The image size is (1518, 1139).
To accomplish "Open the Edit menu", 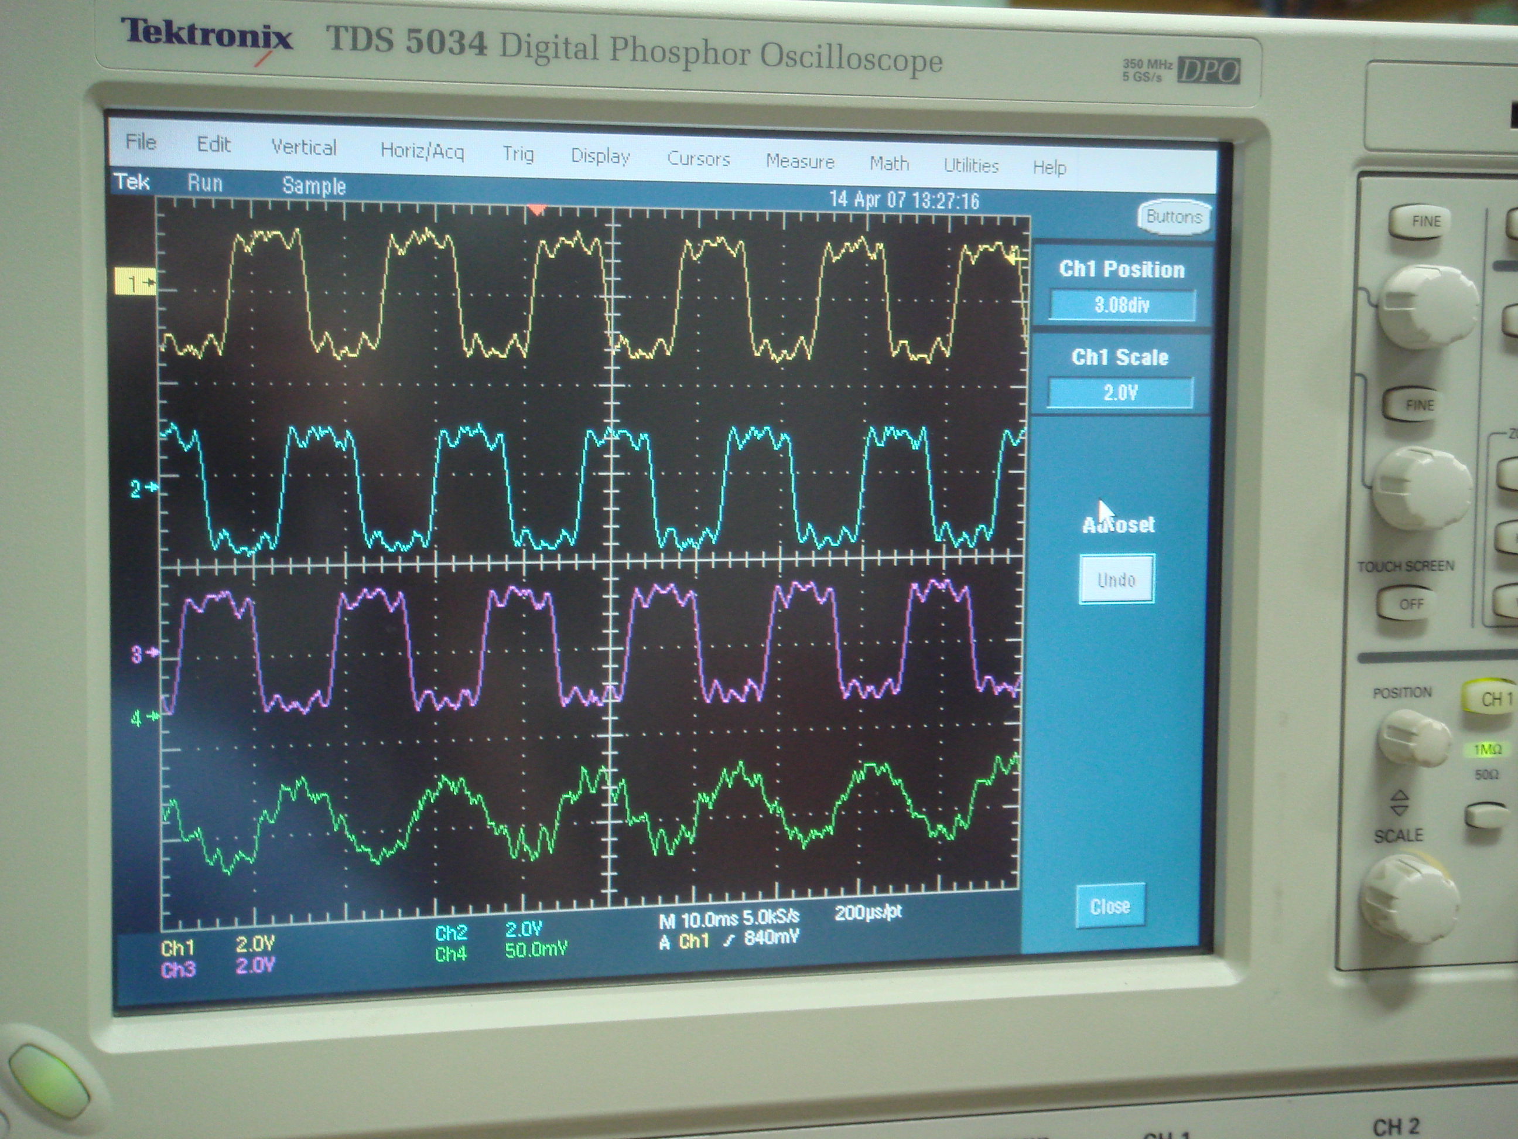I will pyautogui.click(x=213, y=144).
